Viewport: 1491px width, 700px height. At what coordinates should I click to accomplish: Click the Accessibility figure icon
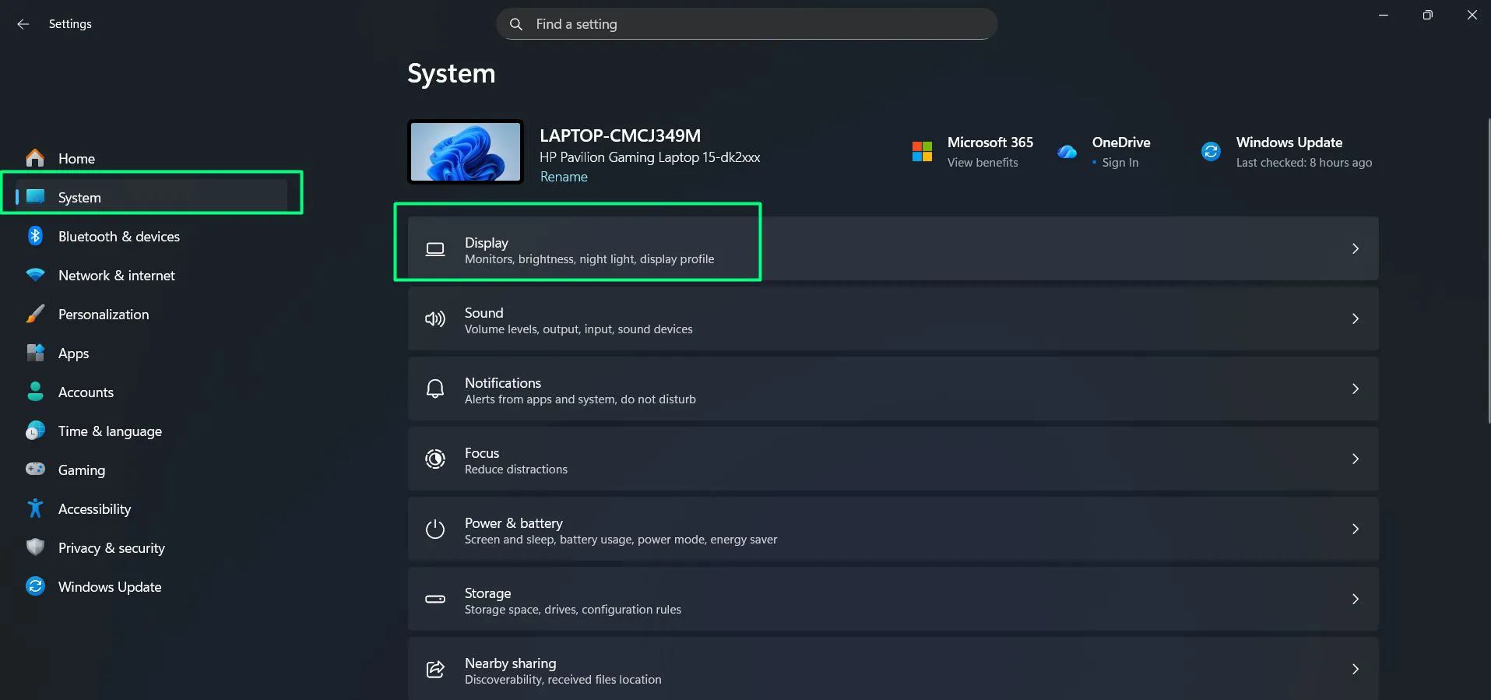tap(35, 508)
